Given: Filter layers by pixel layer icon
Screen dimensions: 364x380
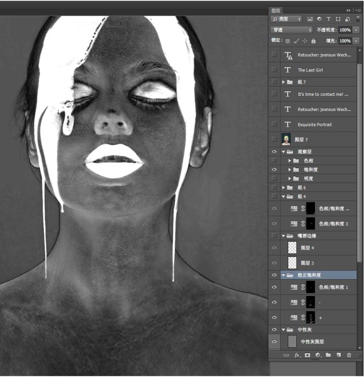Looking at the screenshot, I should coord(310,19).
